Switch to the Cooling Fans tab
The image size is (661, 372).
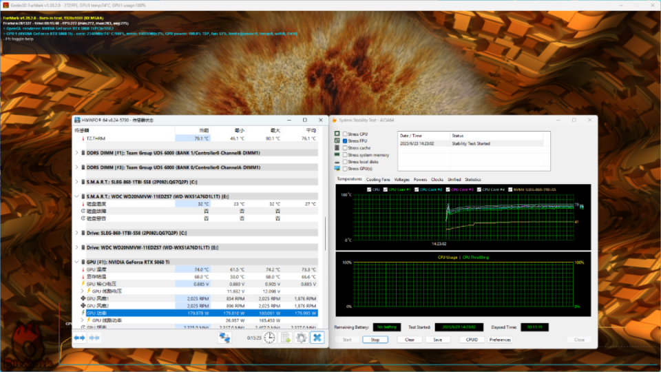[378, 180]
